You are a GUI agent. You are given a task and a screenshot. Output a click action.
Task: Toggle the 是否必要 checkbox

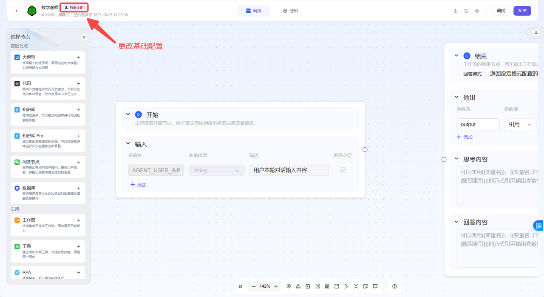click(x=343, y=170)
